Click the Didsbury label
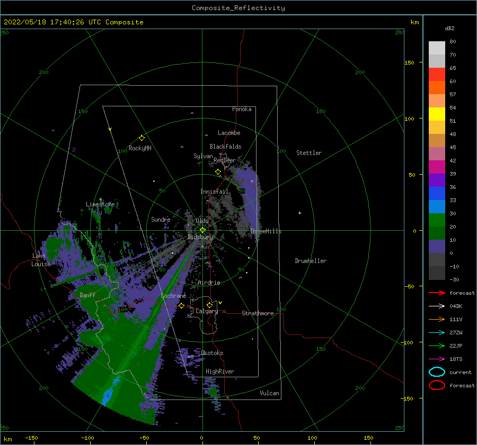The image size is (477, 445). 200,237
